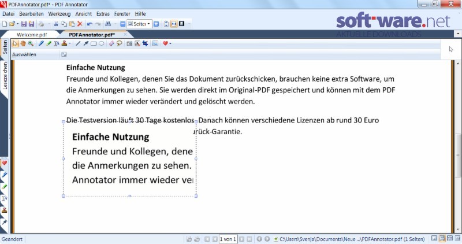Select the blue pen tool in toolbar

[x=41, y=44]
